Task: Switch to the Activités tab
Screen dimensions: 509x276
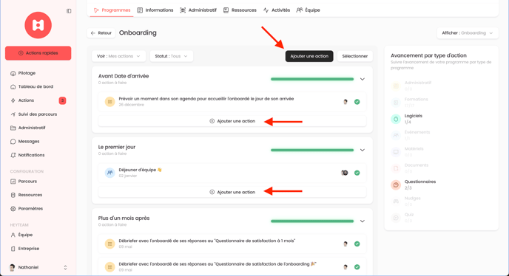Action: click(277, 10)
